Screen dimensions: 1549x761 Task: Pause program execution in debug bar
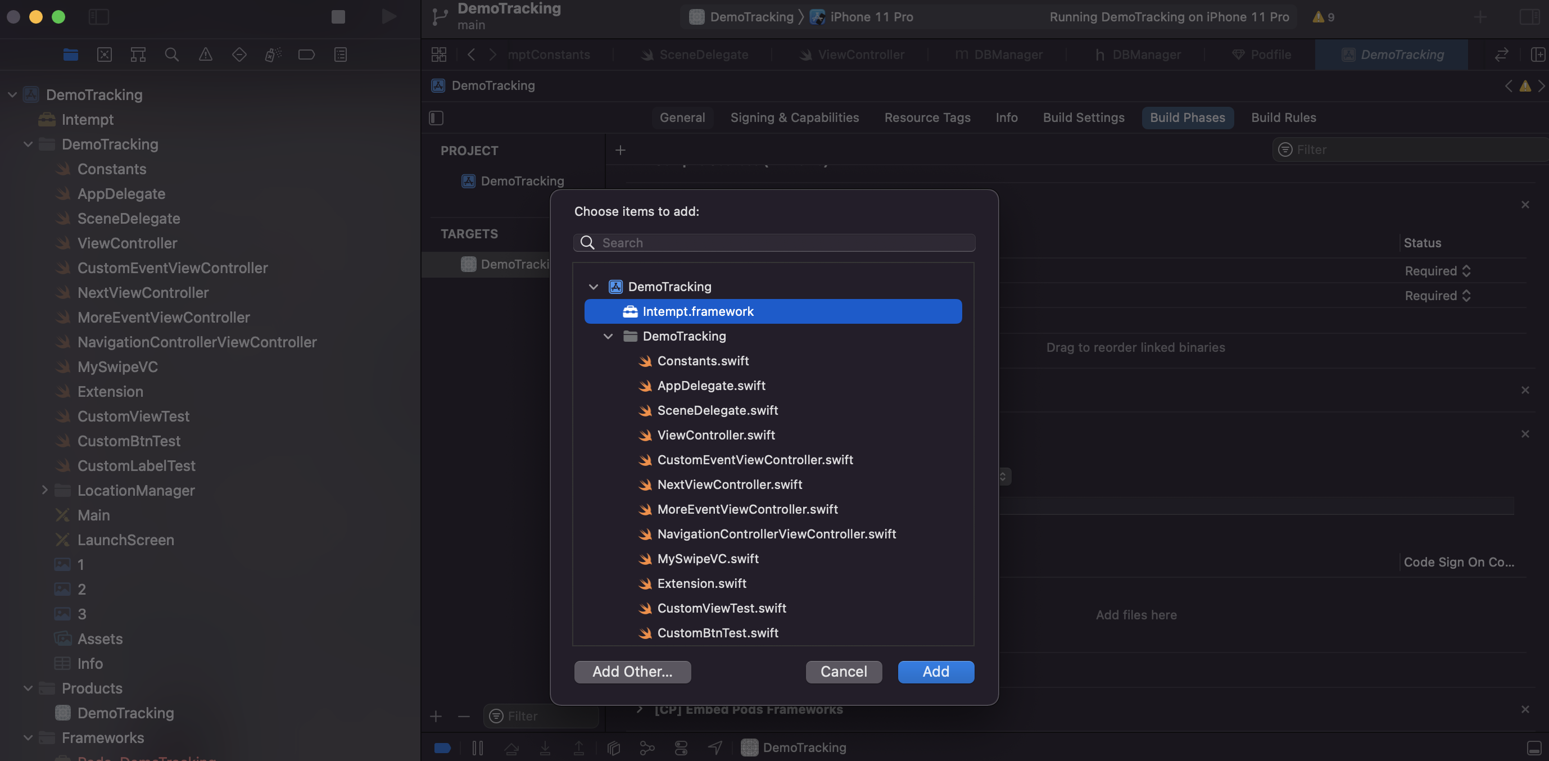[477, 748]
